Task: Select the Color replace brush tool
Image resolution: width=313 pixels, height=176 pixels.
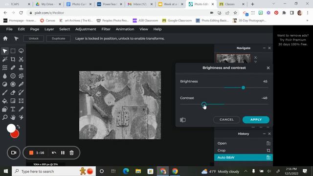Action: (21, 92)
